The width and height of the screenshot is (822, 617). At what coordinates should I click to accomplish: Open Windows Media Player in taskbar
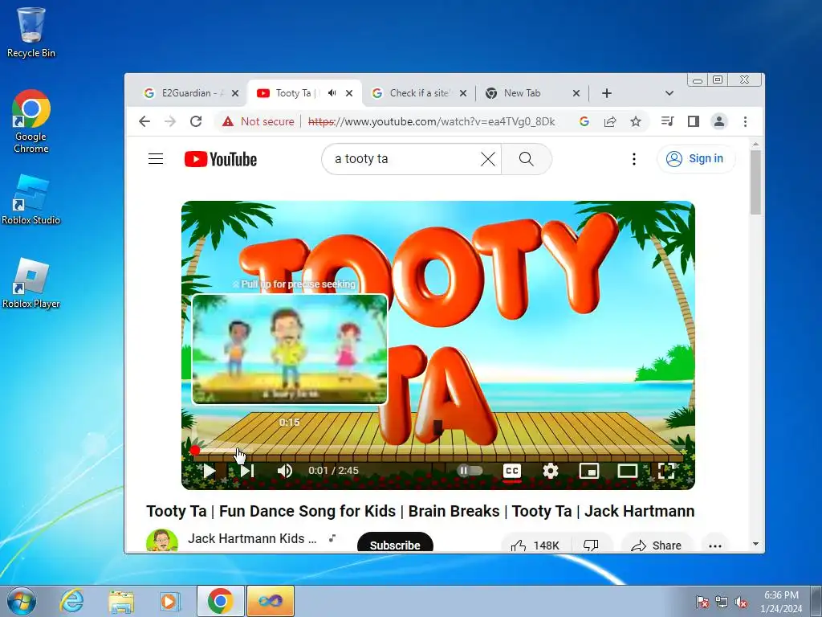[169, 601]
